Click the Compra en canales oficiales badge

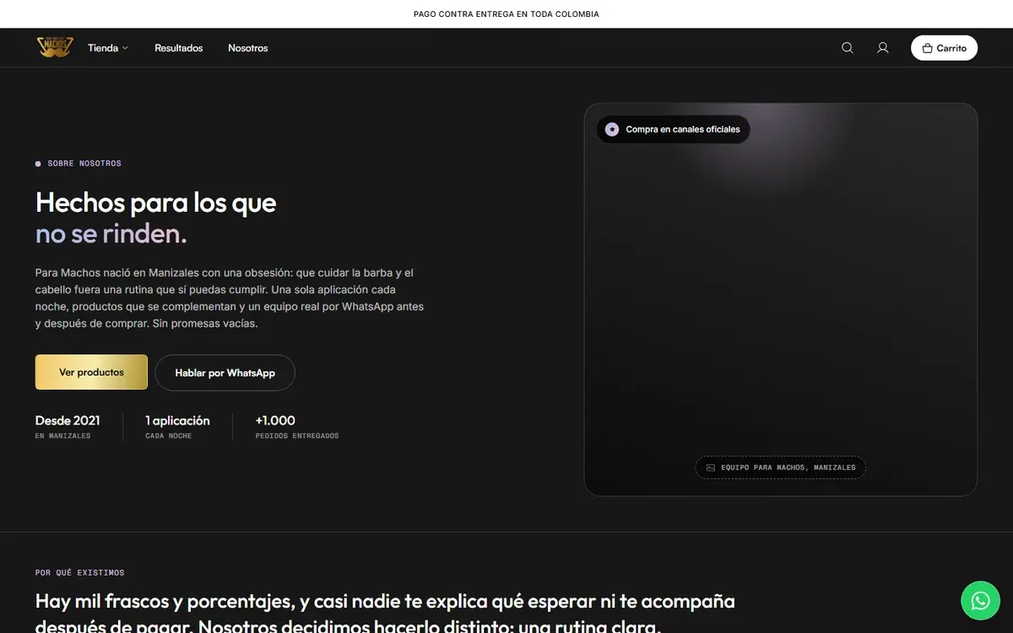674,129
